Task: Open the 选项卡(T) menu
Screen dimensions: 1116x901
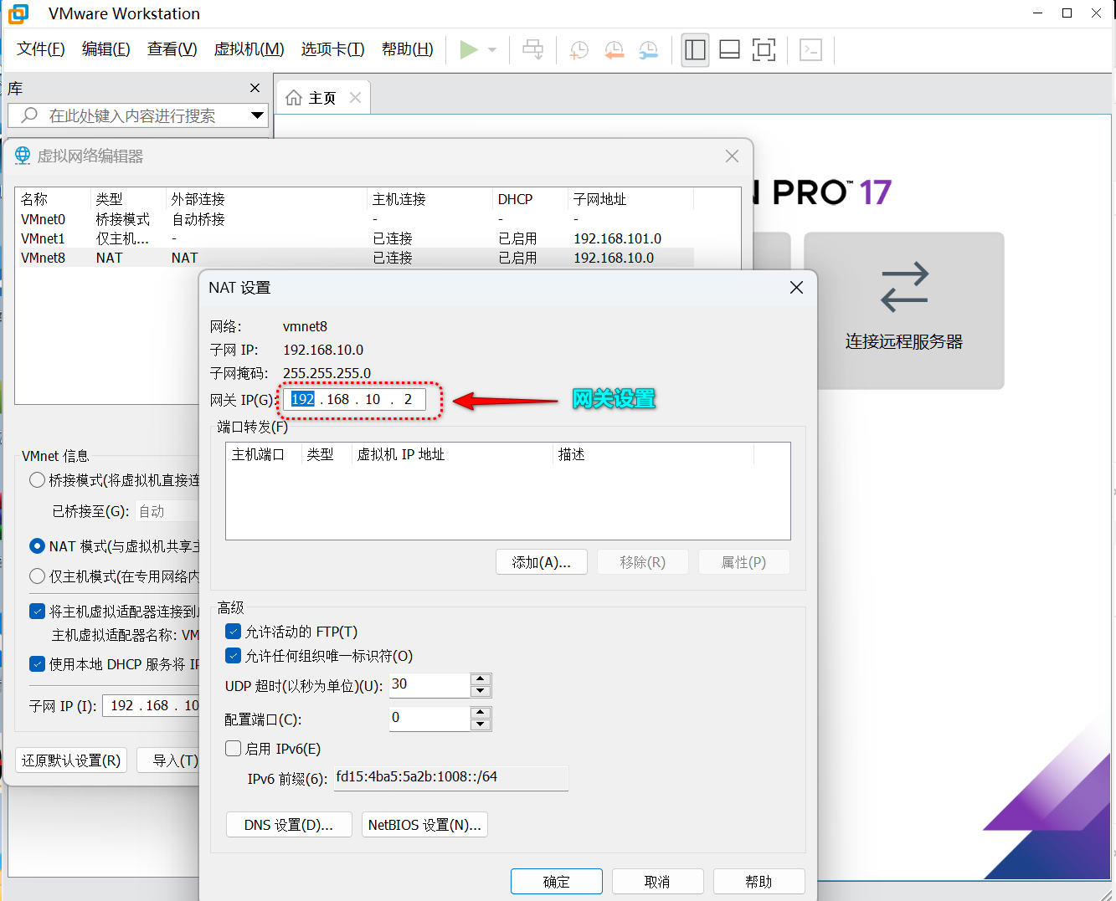Action: coord(333,49)
